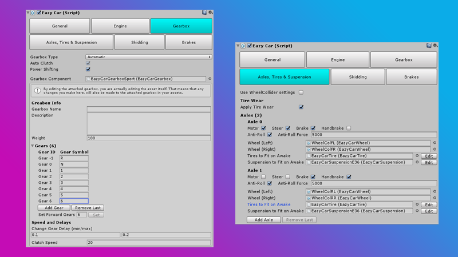458x257 pixels.
Task: Open object picker for WheelColRL field
Action: (x=435, y=191)
